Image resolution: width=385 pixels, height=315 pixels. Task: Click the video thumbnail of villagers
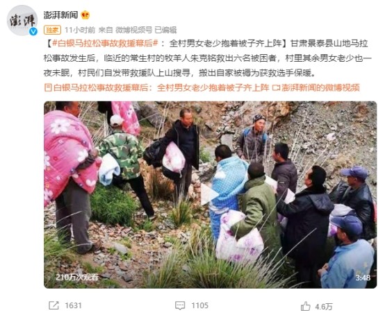point(210,195)
